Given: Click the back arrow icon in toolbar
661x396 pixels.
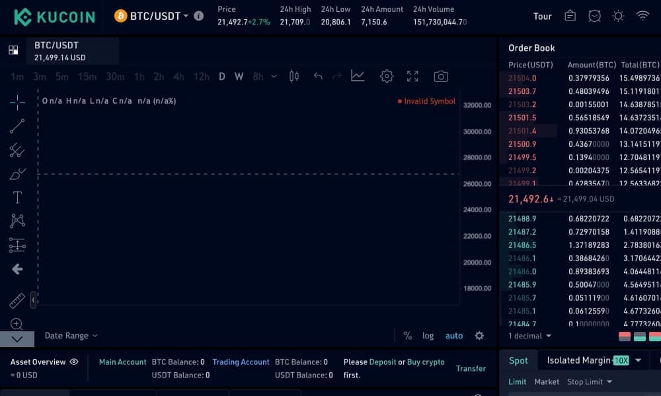Looking at the screenshot, I should (17, 269).
